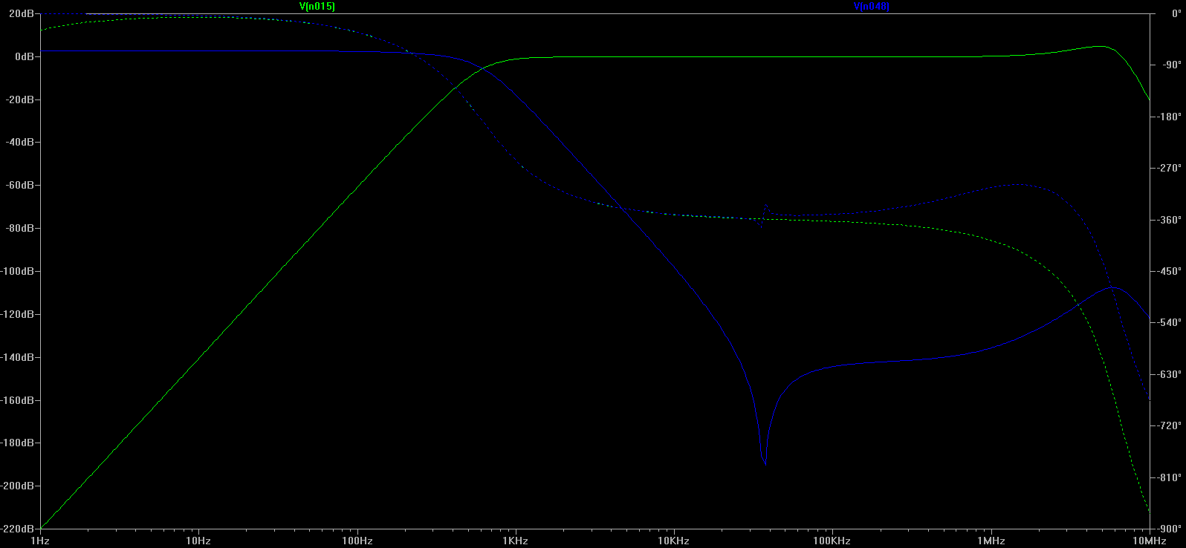Click the -540° phase axis label
The height and width of the screenshot is (548, 1186).
[x=1169, y=322]
